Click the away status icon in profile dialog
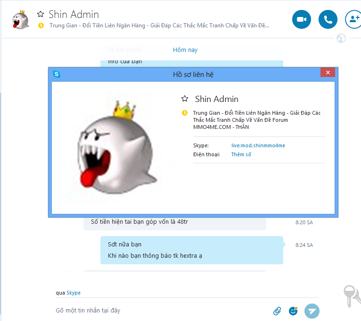 pyautogui.click(x=185, y=113)
